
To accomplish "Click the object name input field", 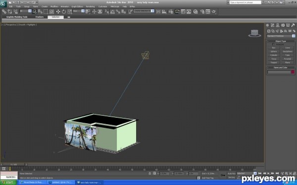I will click(x=279, y=72).
